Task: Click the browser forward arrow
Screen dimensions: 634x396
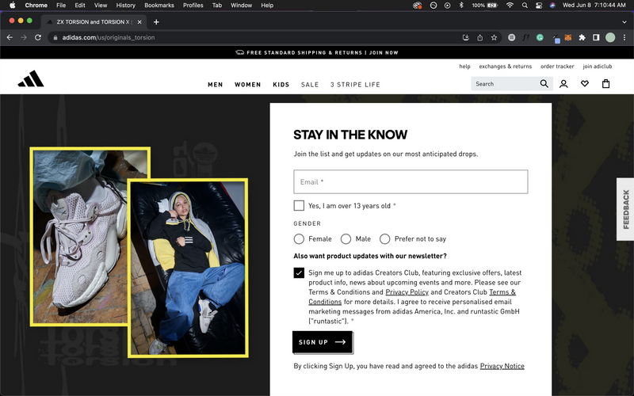Action: coord(24,37)
